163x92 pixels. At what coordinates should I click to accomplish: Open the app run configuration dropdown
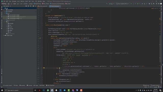(112, 4)
